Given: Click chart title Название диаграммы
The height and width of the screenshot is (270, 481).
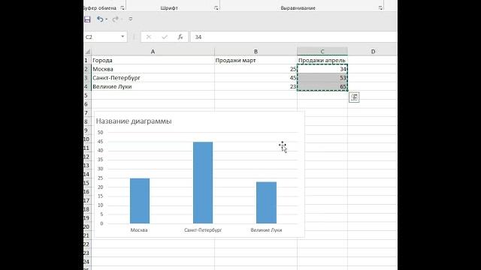Looking at the screenshot, I should coord(134,121).
